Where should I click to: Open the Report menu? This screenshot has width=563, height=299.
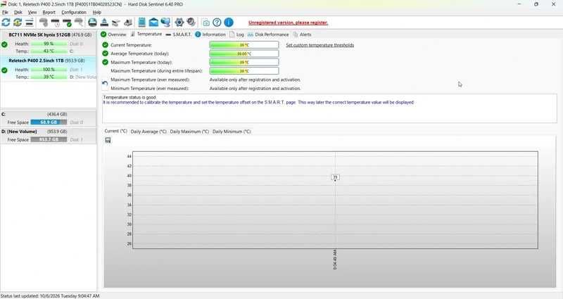coord(49,12)
